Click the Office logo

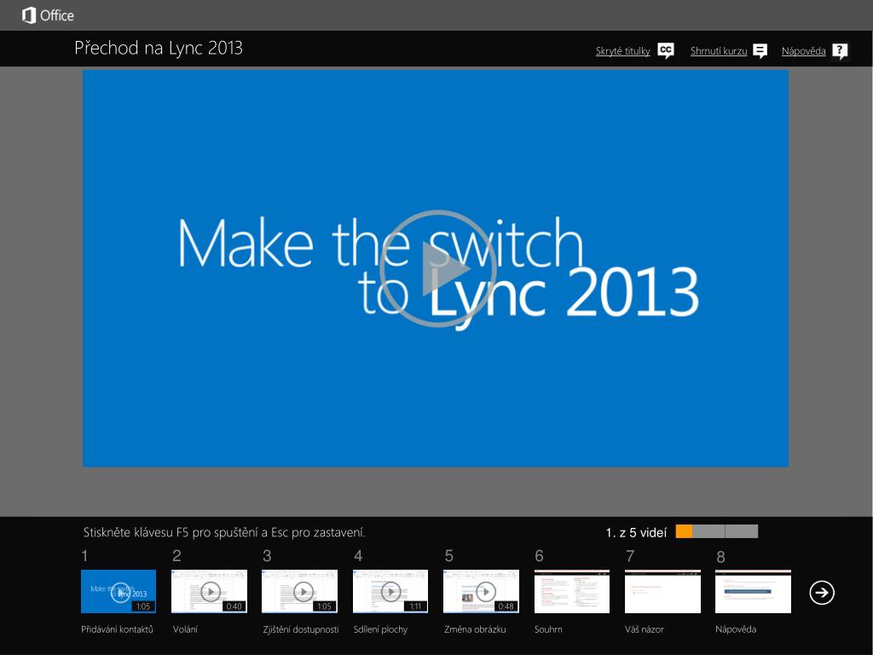[x=48, y=15]
